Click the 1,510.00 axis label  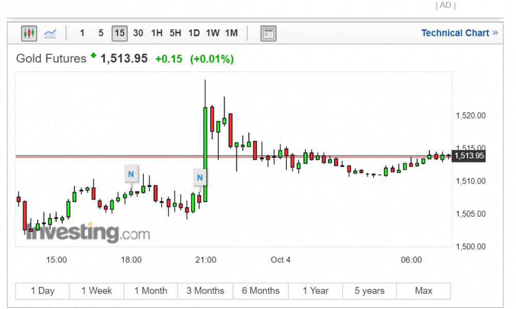click(471, 181)
